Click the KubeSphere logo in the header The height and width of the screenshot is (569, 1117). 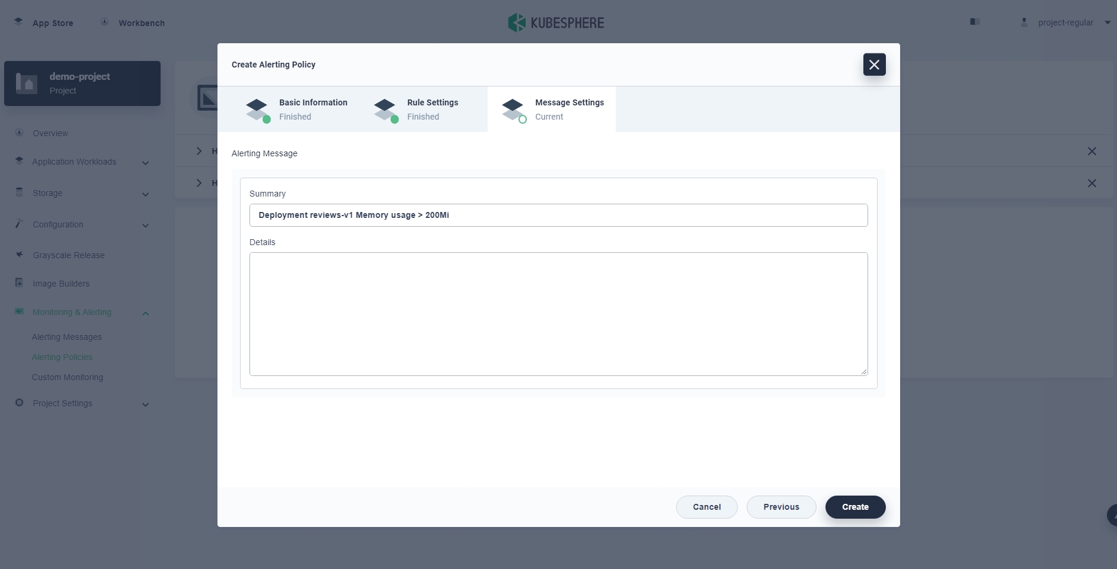coord(556,22)
